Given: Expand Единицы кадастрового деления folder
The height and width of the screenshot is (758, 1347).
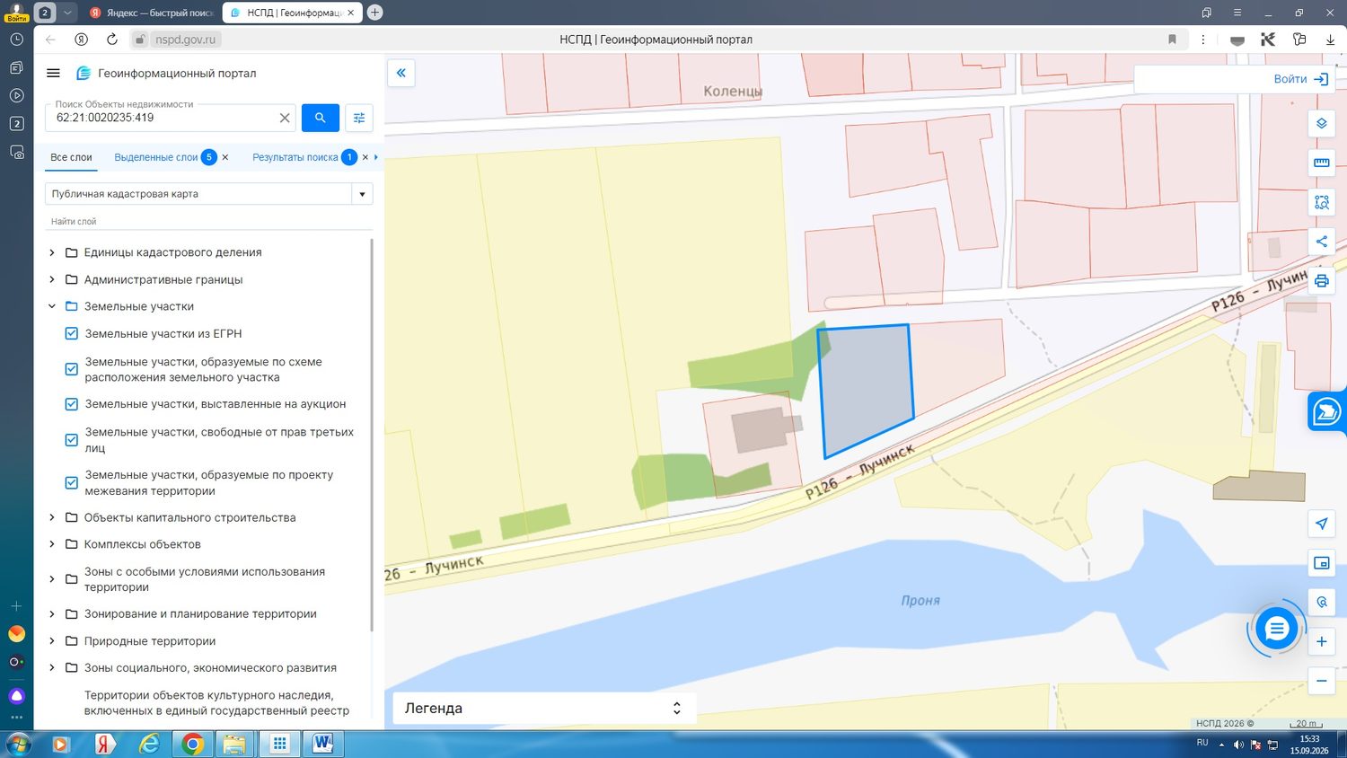Looking at the screenshot, I should click(52, 252).
